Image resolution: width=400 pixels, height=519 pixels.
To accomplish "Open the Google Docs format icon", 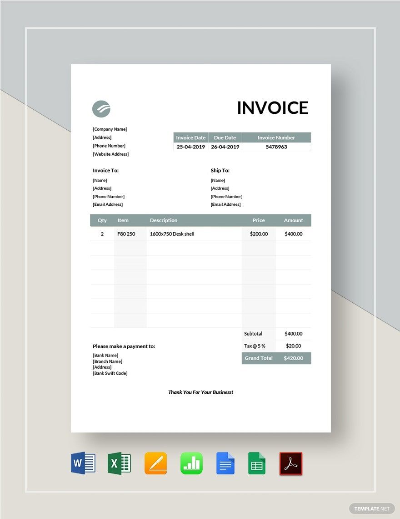I will 225,463.
